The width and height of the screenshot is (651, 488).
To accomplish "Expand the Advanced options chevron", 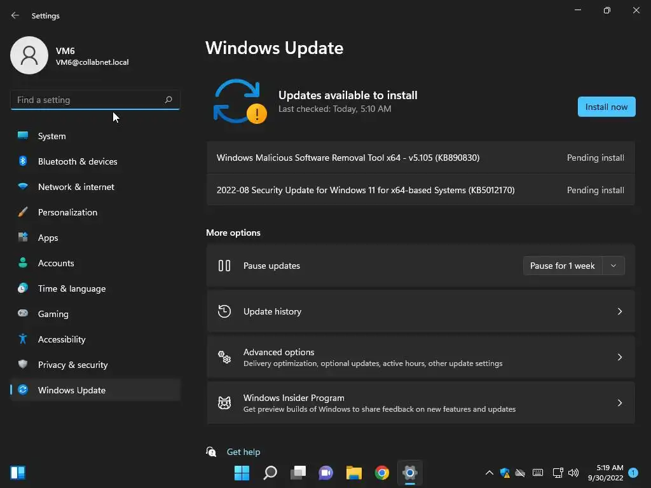I will click(x=619, y=357).
